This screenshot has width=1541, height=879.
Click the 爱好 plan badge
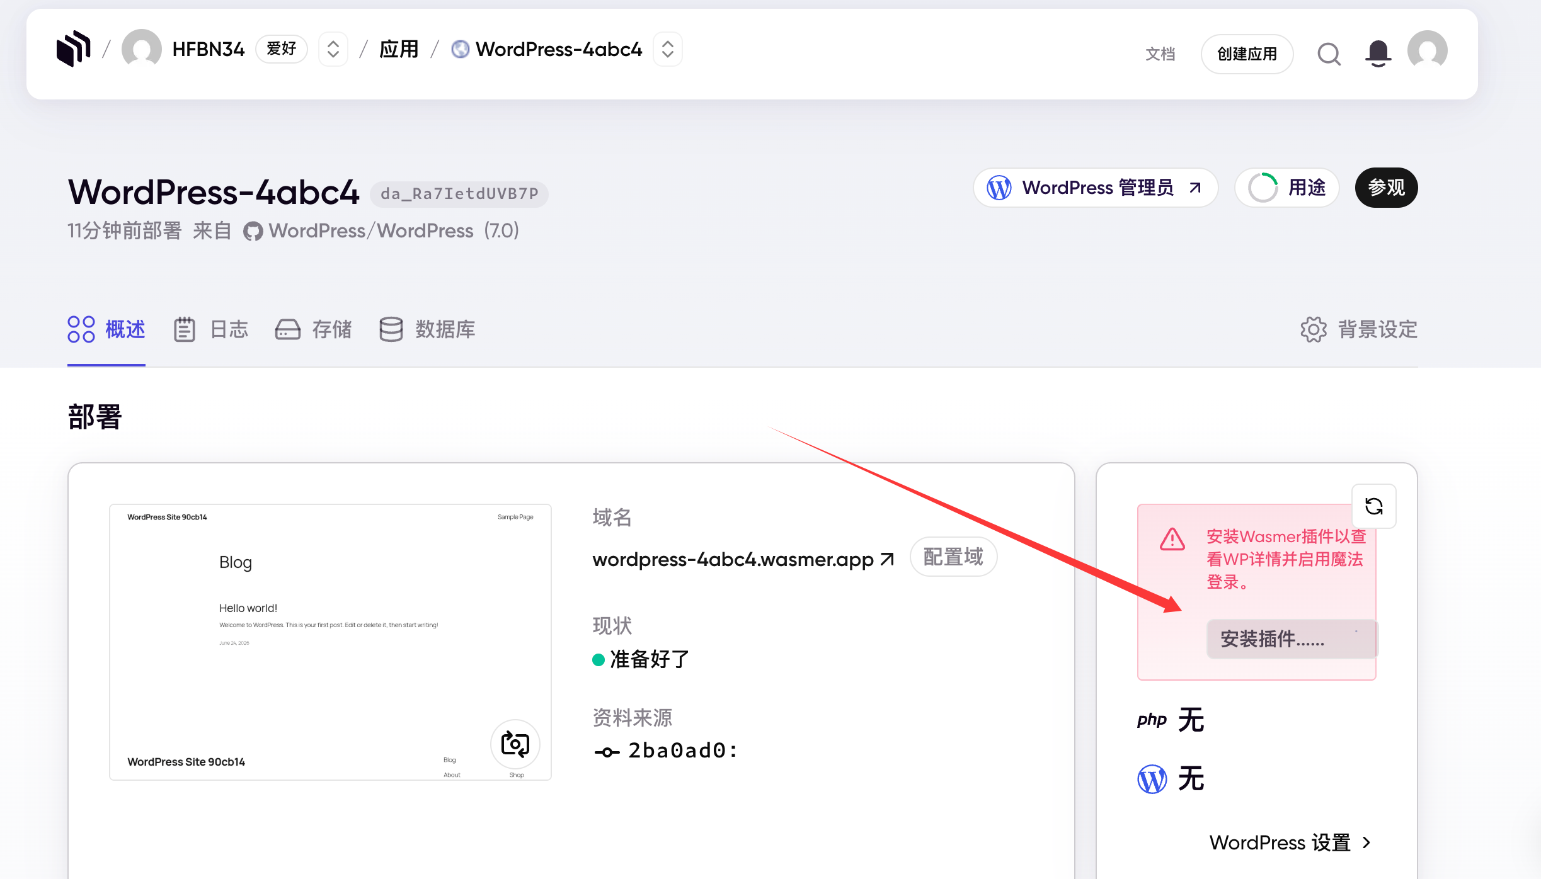(281, 49)
